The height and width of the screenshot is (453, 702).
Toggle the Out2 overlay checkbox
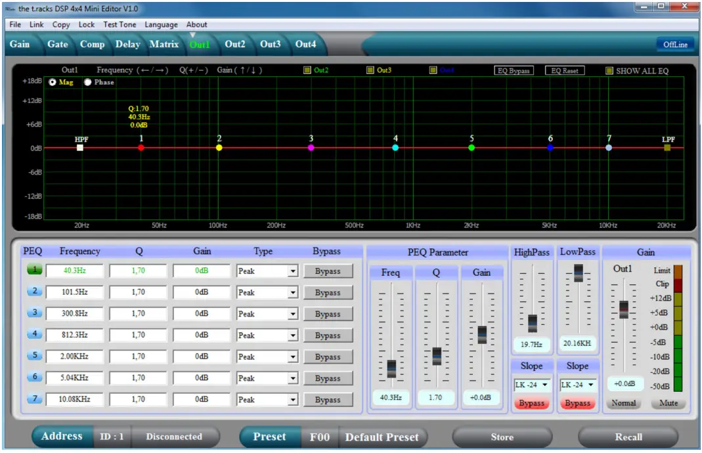pos(307,70)
